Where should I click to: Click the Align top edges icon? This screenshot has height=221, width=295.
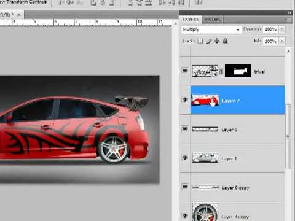click(x=61, y=2)
